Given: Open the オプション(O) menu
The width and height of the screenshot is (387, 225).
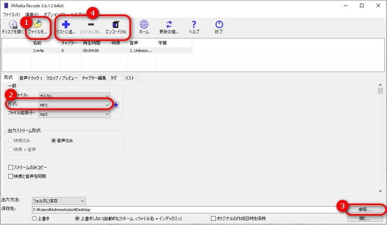Looking at the screenshot, I should click(x=55, y=14).
